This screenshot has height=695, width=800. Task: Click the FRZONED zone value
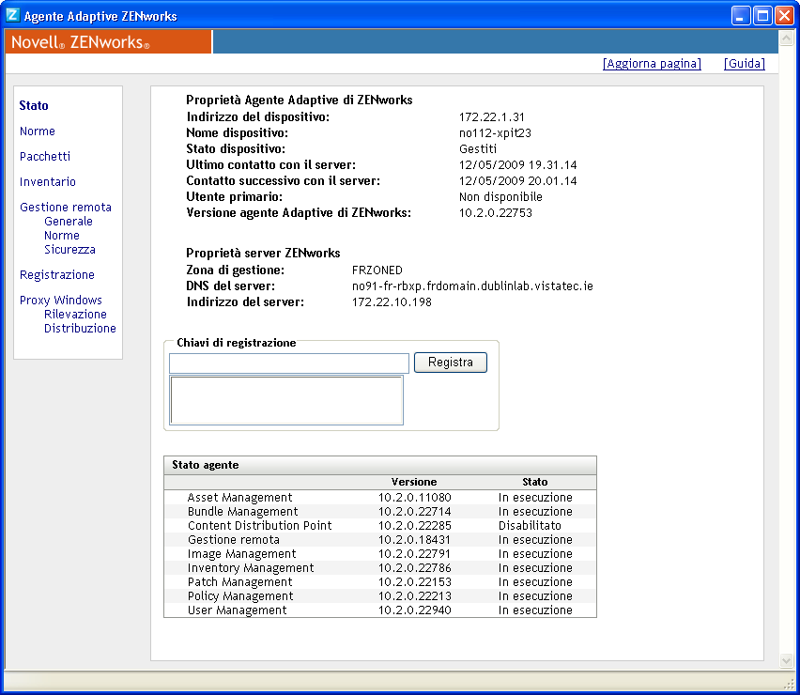tap(377, 270)
